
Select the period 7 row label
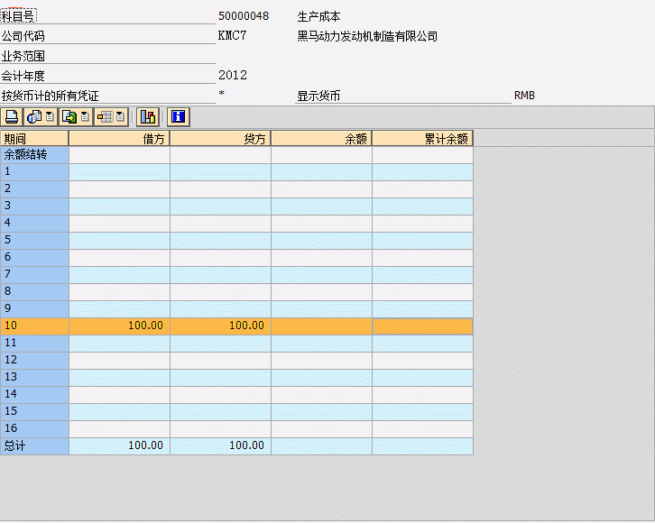(x=34, y=275)
